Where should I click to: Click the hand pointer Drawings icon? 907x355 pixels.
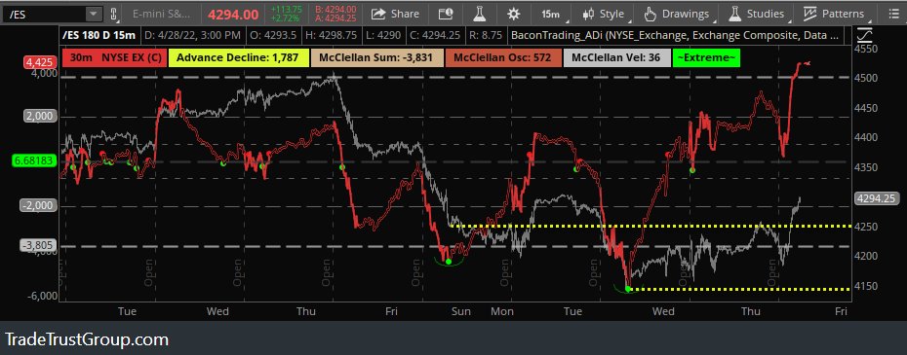tap(650, 14)
